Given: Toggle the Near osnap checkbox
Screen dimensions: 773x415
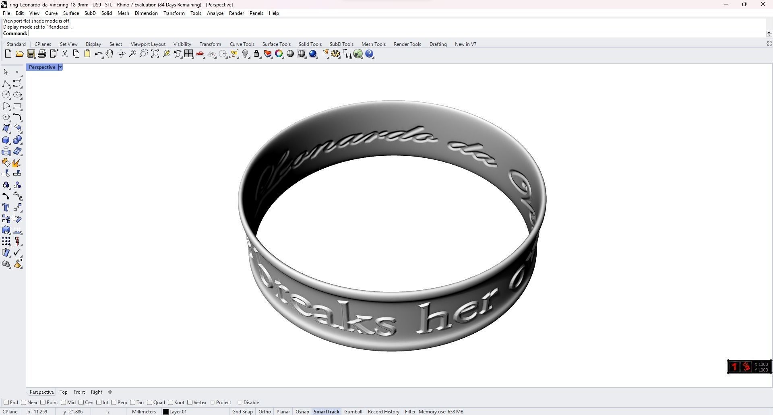Looking at the screenshot, I should [23, 403].
